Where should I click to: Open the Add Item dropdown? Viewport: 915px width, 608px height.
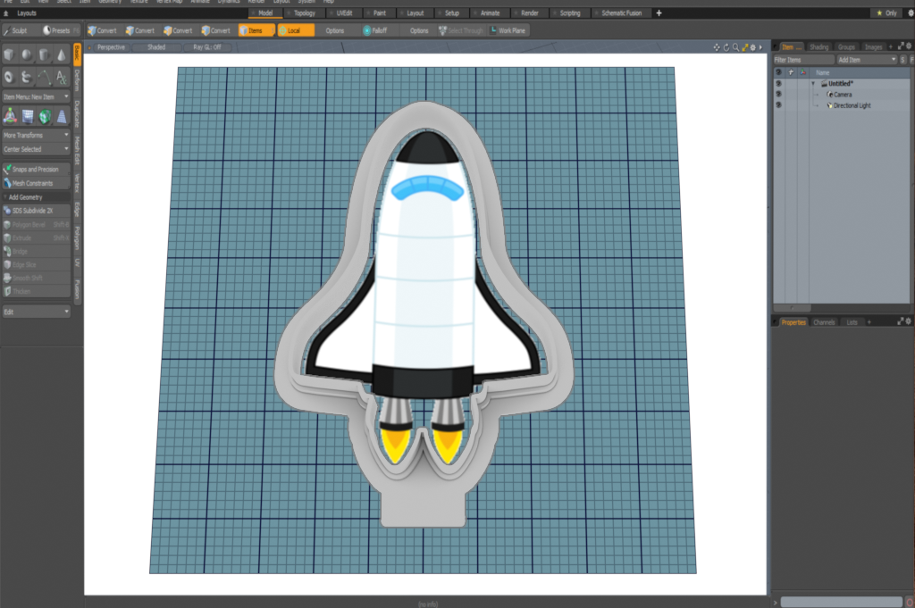[x=866, y=59]
